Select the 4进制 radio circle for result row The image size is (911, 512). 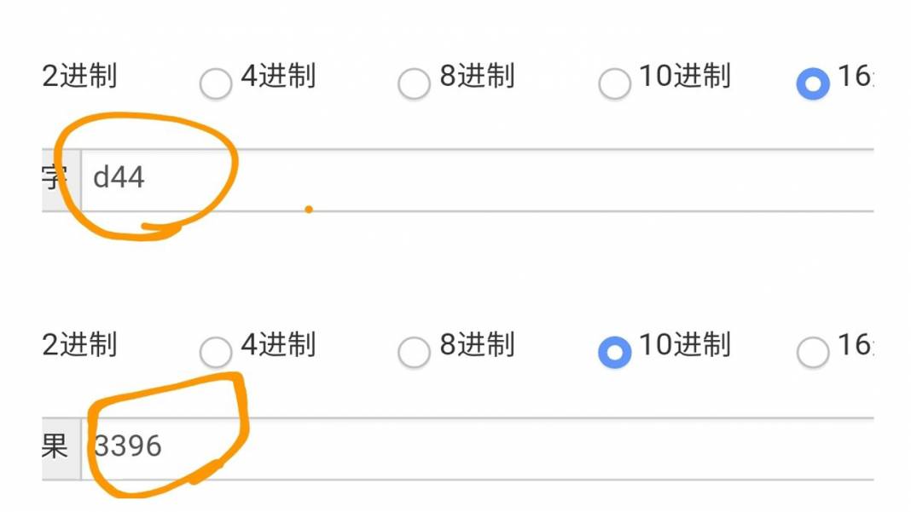216,352
